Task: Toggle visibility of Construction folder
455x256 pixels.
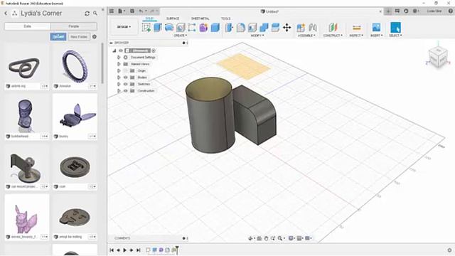Action: click(125, 91)
